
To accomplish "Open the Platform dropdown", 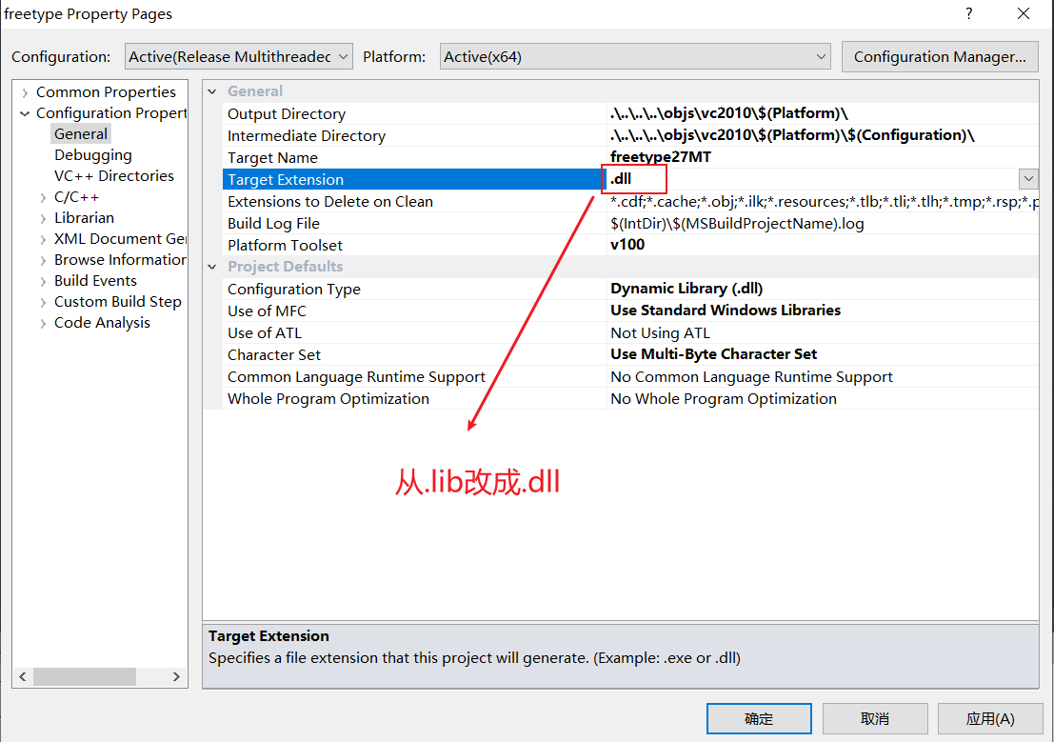I will 634,56.
